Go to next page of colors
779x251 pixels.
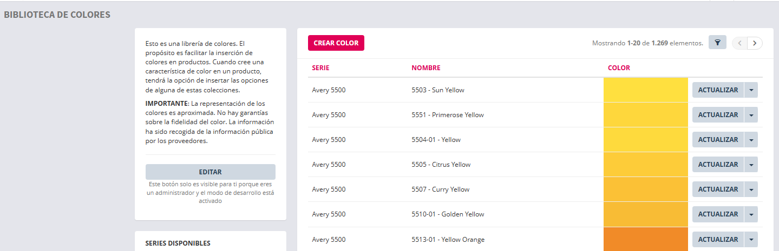(755, 43)
